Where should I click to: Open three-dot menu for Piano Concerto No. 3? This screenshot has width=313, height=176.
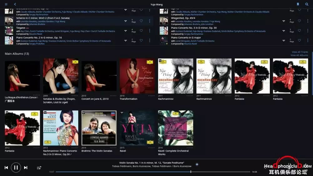(x=308, y=31)
